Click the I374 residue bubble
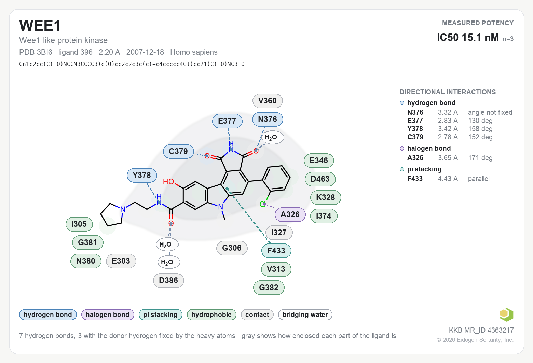Screen dimensions: 533x363 click(x=324, y=216)
